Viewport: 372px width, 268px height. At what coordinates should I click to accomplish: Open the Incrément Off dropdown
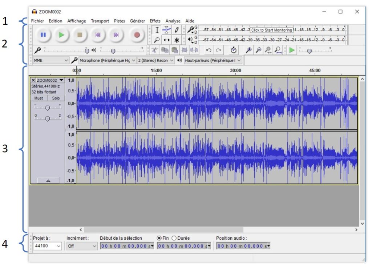click(x=82, y=246)
